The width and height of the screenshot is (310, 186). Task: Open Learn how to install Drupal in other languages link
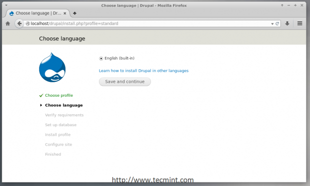coord(143,71)
